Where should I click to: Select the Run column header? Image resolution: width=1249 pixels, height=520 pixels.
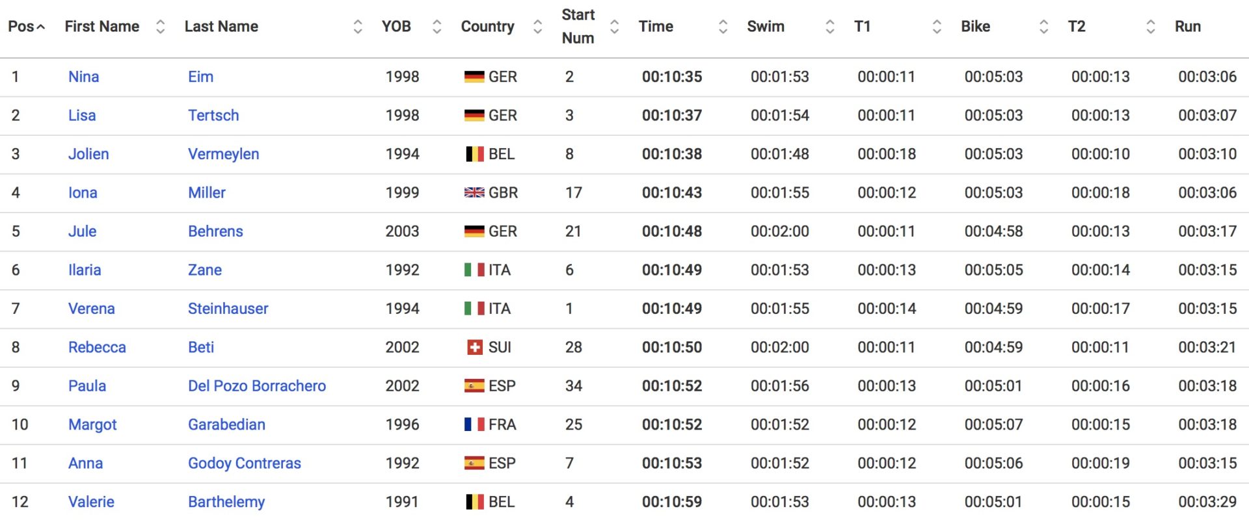1187,27
